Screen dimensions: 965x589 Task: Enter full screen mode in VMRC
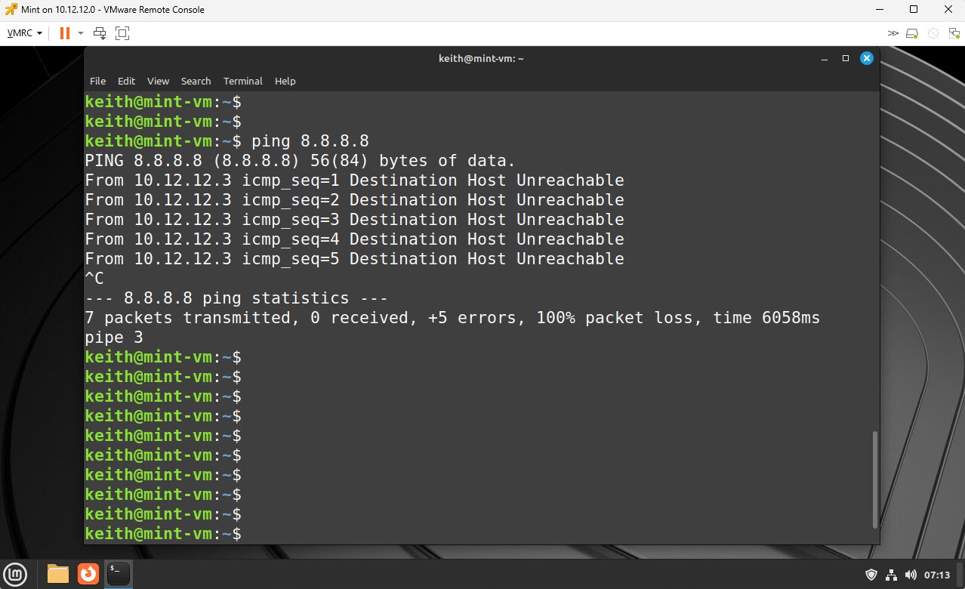pos(122,33)
